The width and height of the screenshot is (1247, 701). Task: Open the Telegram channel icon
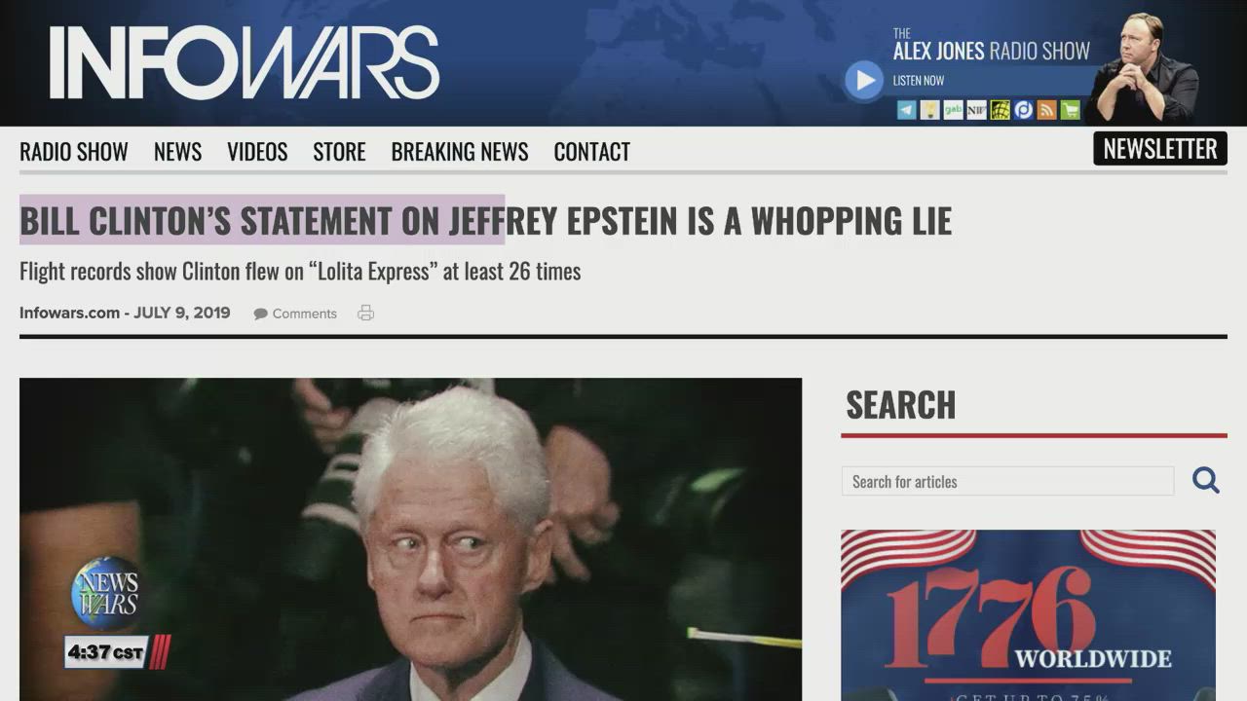point(907,110)
